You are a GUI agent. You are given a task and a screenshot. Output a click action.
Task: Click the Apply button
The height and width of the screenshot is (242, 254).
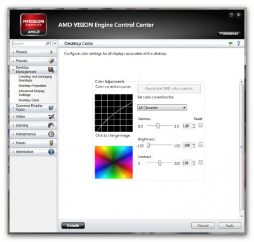click(229, 225)
